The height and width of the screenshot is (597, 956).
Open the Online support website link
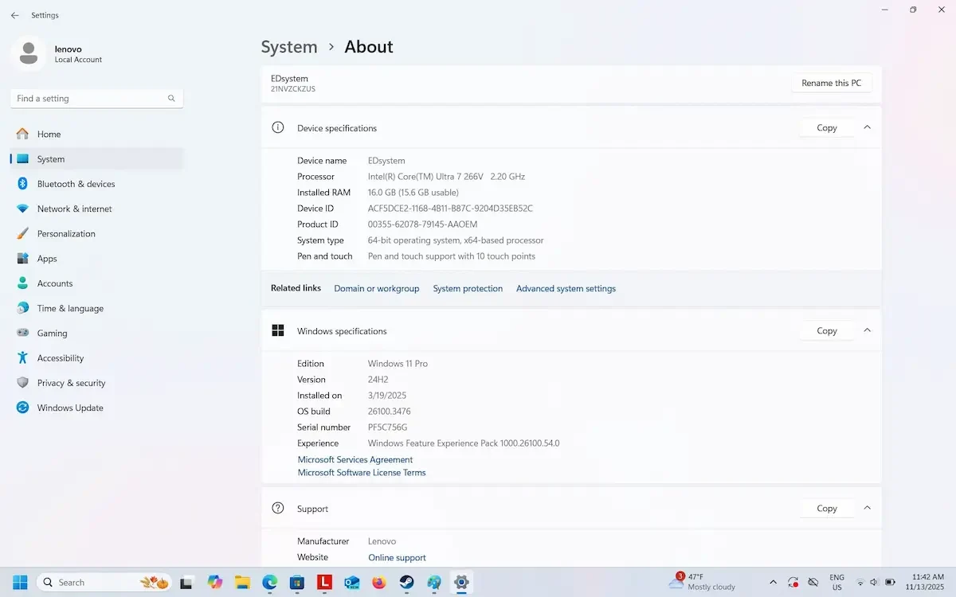pyautogui.click(x=397, y=558)
